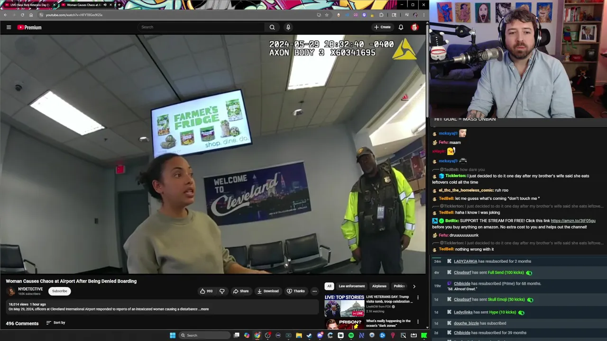Close the LIVE: New York Veterans Day tab
Image resolution: width=607 pixels, height=341 pixels.
[54, 5]
